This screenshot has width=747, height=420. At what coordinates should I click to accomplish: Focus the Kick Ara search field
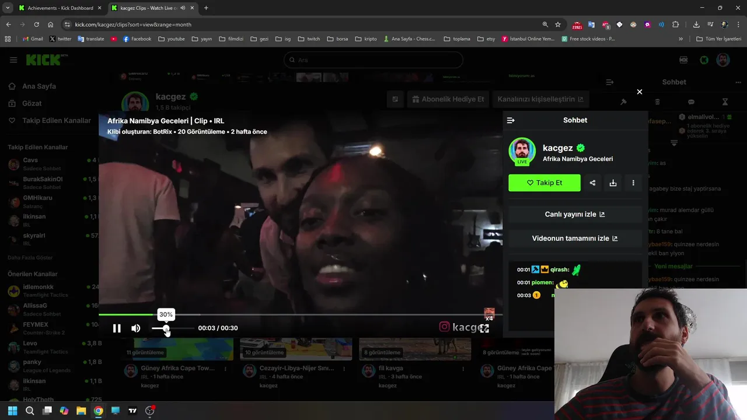click(373, 60)
